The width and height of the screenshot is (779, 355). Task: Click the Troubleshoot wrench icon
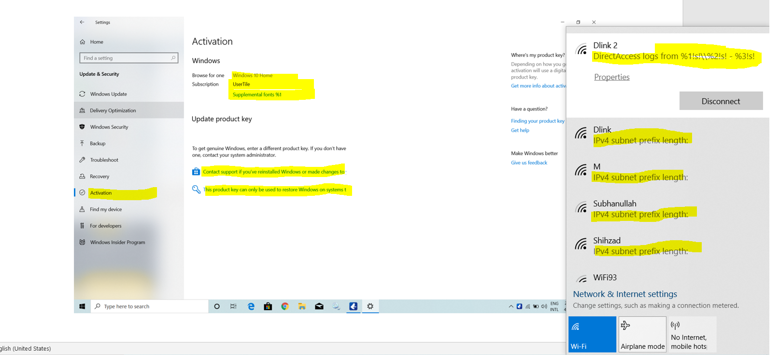(x=82, y=160)
